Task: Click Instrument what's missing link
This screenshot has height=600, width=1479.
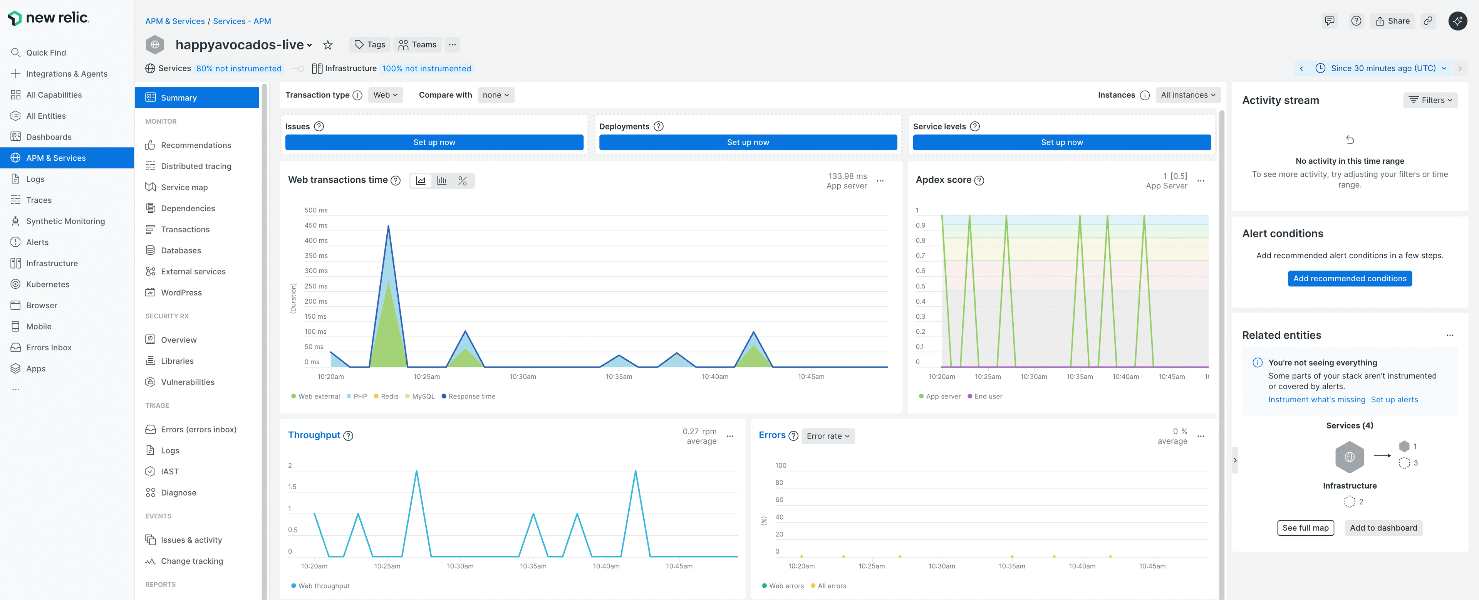Action: (1316, 400)
